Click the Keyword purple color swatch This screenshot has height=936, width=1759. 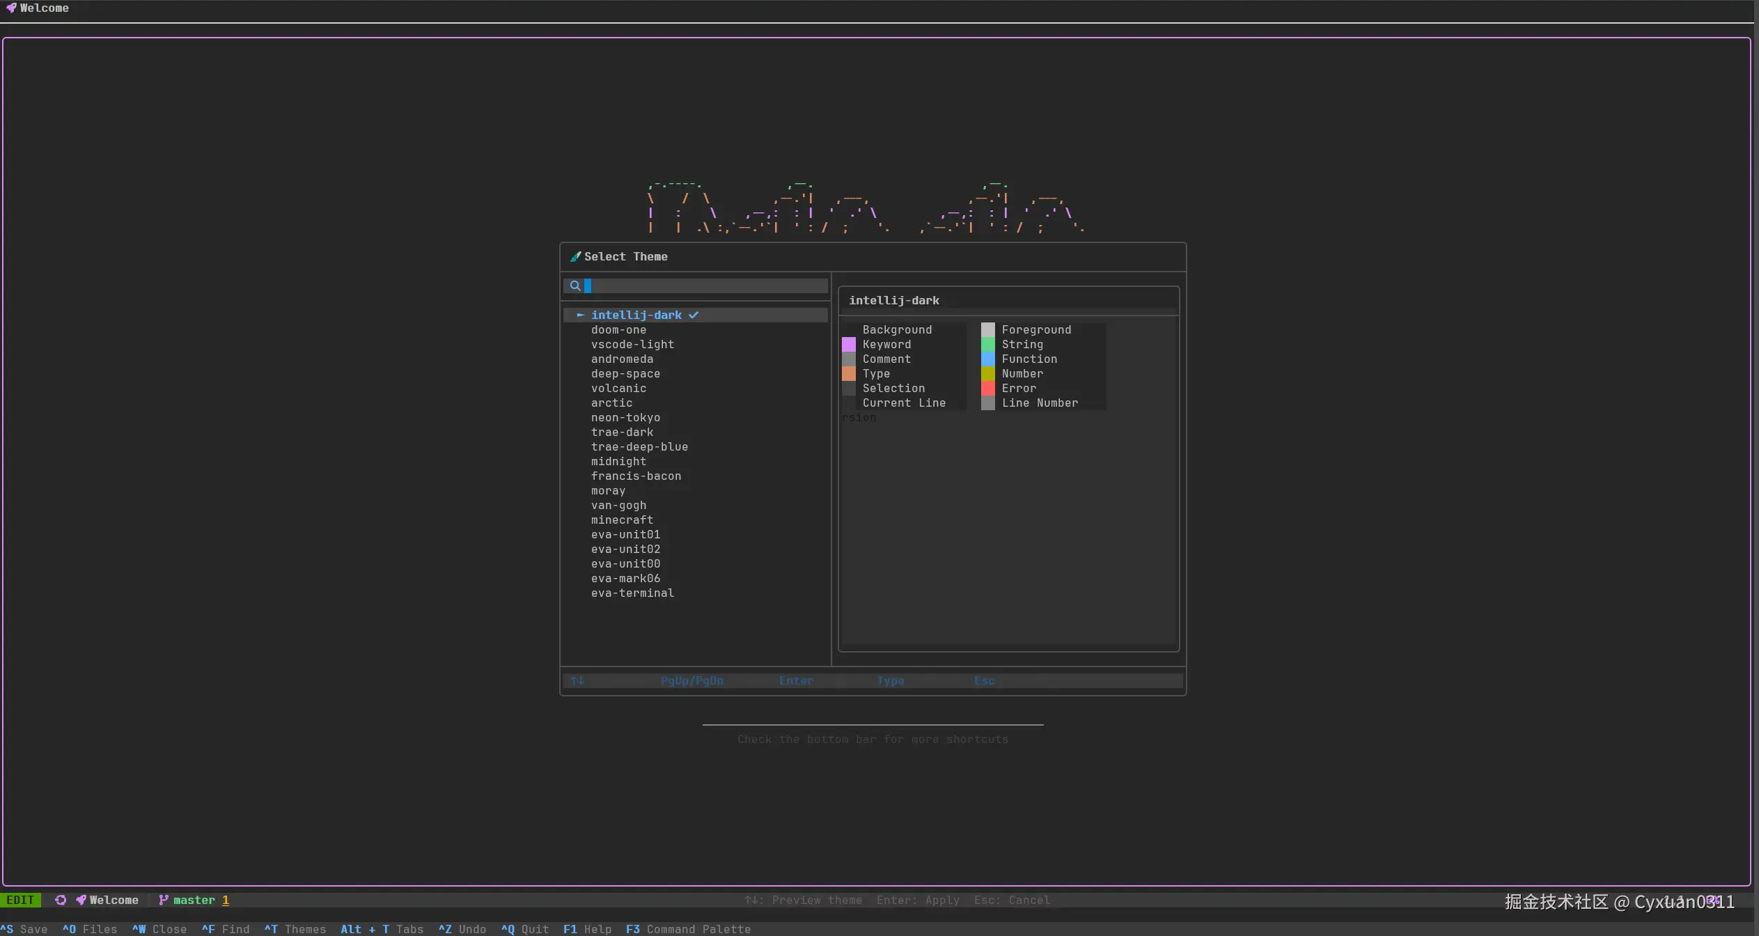pos(849,345)
